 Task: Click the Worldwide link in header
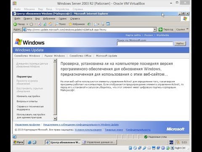pyautogui.click(x=162, y=35)
